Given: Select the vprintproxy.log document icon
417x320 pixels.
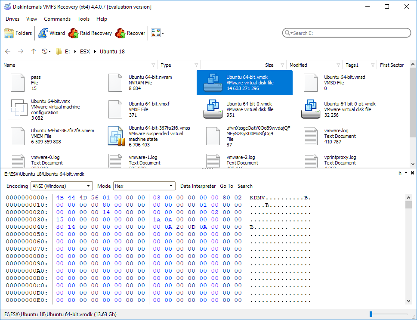Looking at the screenshot, I should (310, 161).
